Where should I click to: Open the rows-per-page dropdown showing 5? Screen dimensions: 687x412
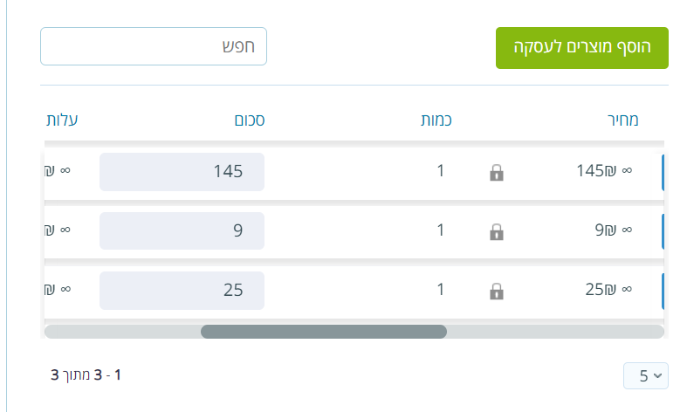coord(645,376)
